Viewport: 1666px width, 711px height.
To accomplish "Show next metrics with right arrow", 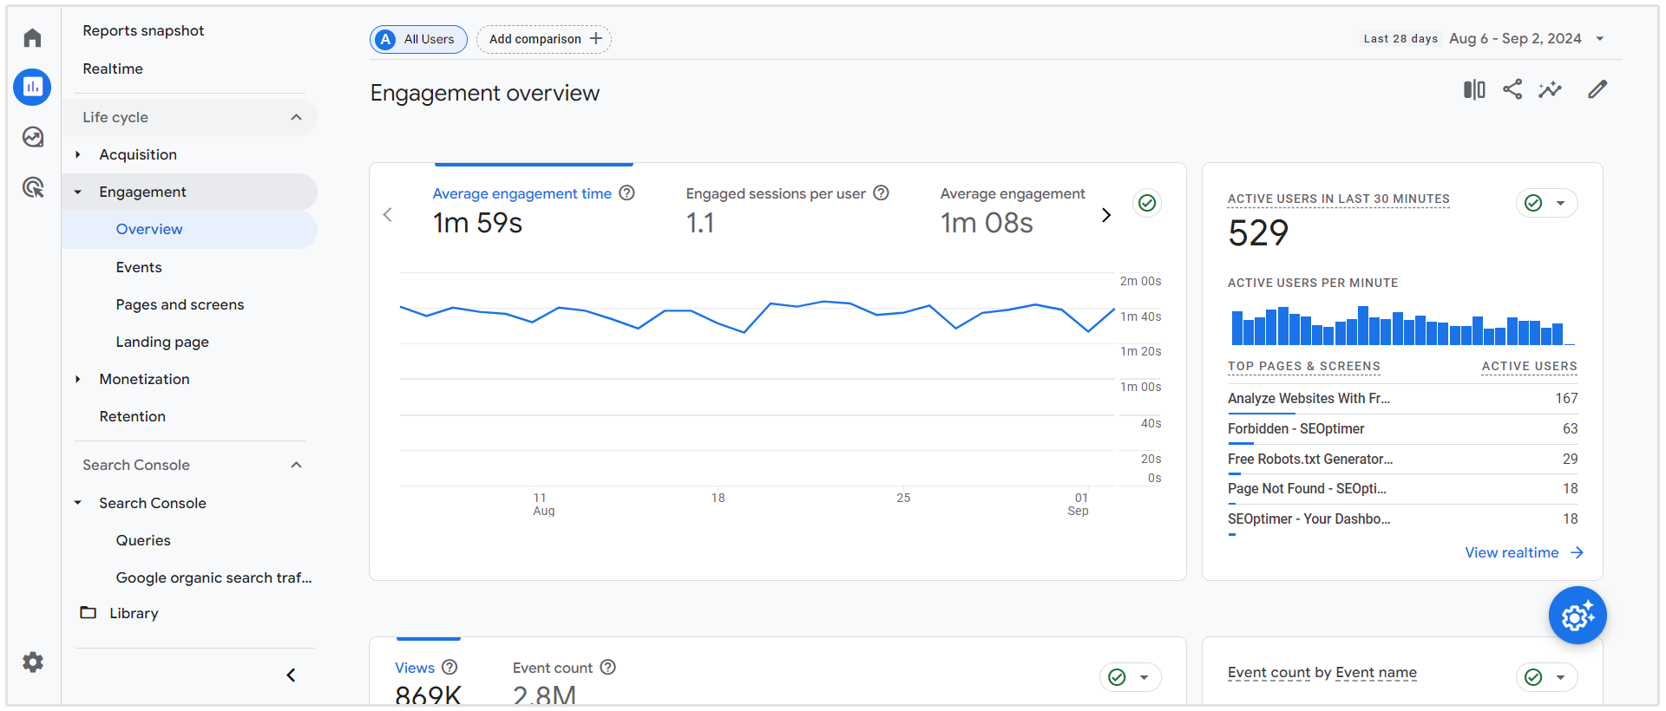I will 1106,215.
